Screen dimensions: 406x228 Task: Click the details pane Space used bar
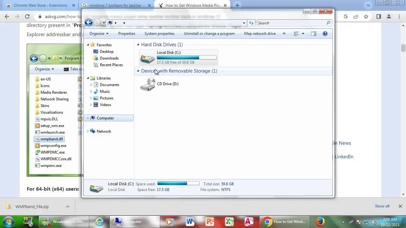click(x=178, y=183)
